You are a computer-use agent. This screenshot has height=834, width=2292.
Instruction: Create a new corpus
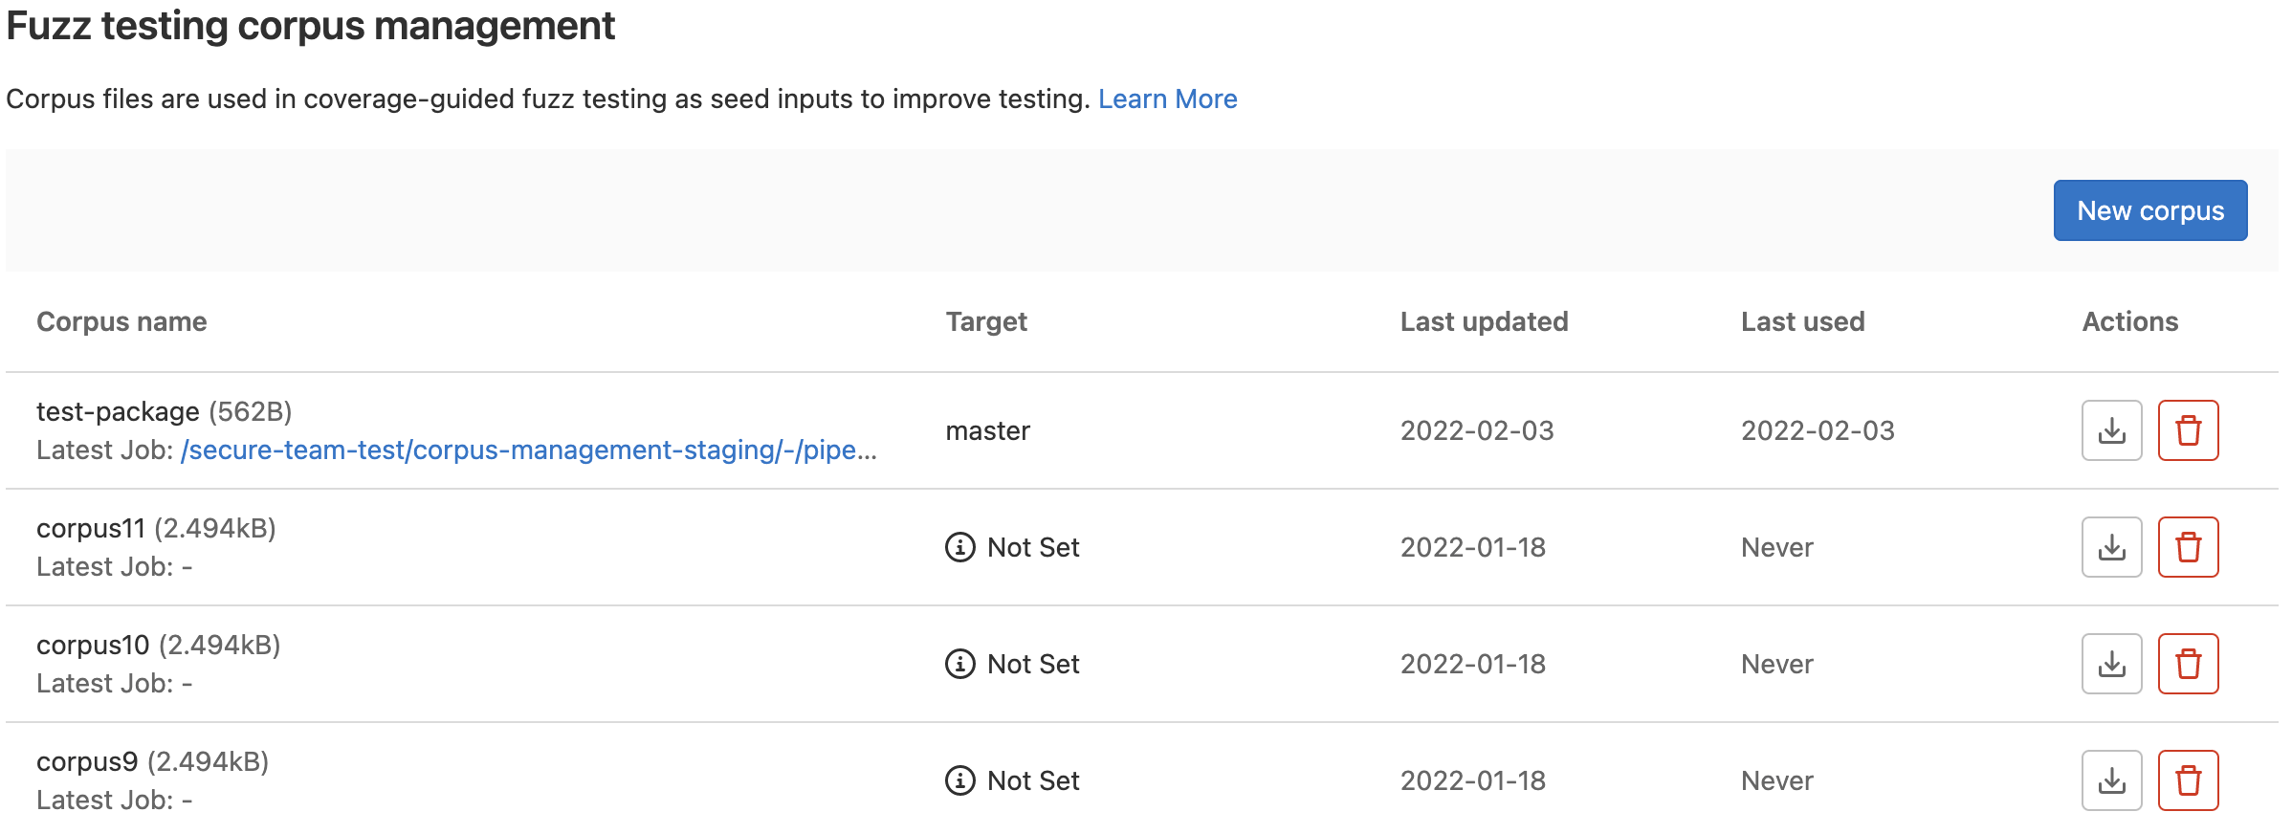tap(2150, 210)
